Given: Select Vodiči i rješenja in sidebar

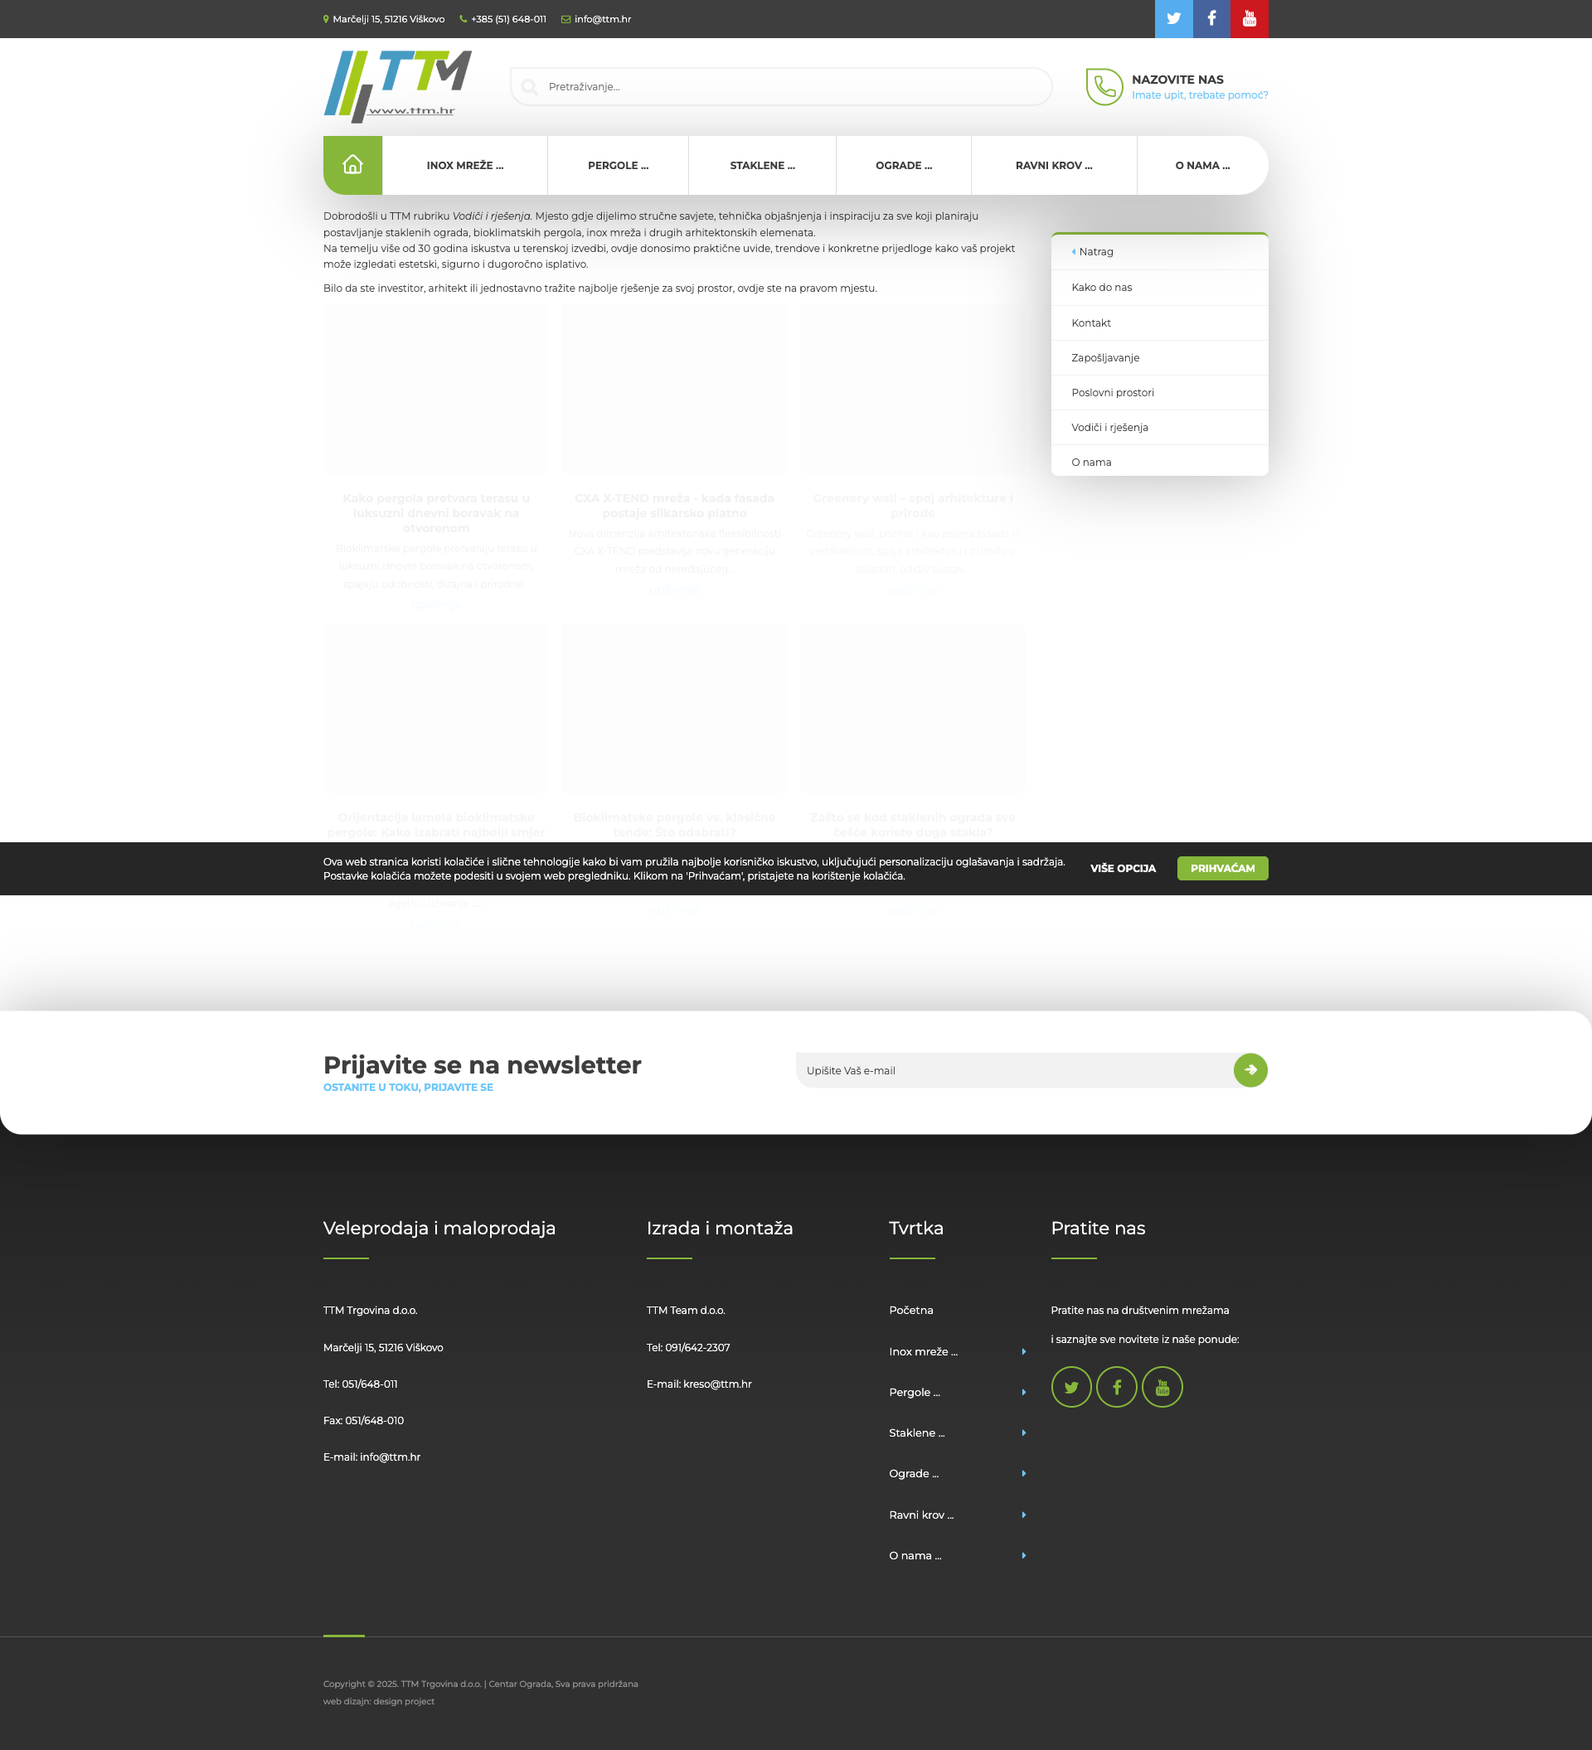Looking at the screenshot, I should (x=1109, y=427).
